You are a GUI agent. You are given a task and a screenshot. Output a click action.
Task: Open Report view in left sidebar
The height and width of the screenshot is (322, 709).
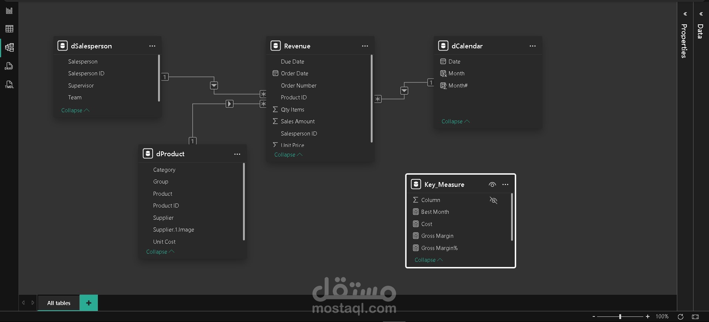pyautogui.click(x=9, y=10)
